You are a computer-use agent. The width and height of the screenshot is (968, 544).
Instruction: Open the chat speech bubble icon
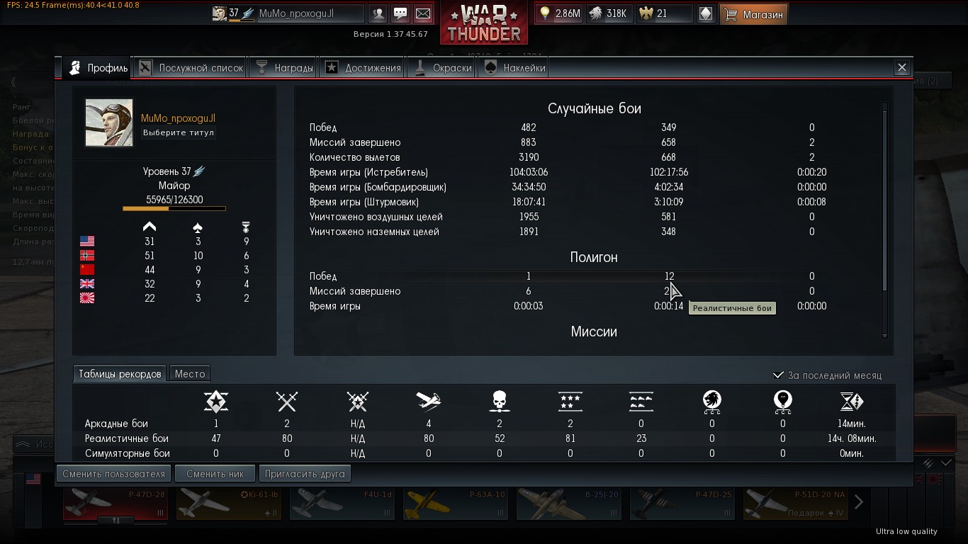pos(400,13)
